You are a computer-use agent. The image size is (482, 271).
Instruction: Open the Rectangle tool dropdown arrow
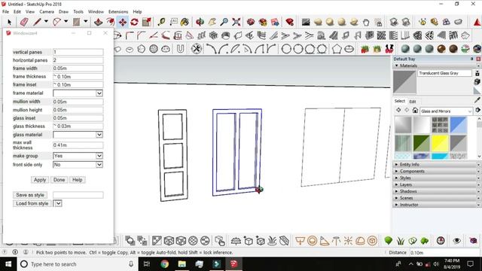pyautogui.click(x=86, y=22)
